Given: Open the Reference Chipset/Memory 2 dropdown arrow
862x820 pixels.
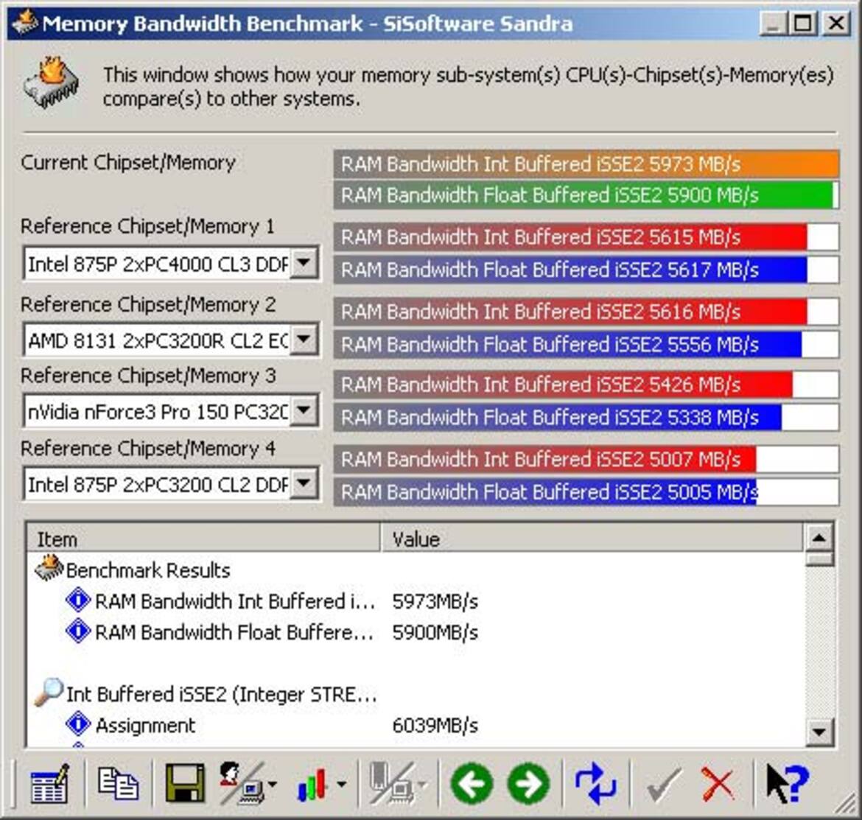Looking at the screenshot, I should (304, 339).
